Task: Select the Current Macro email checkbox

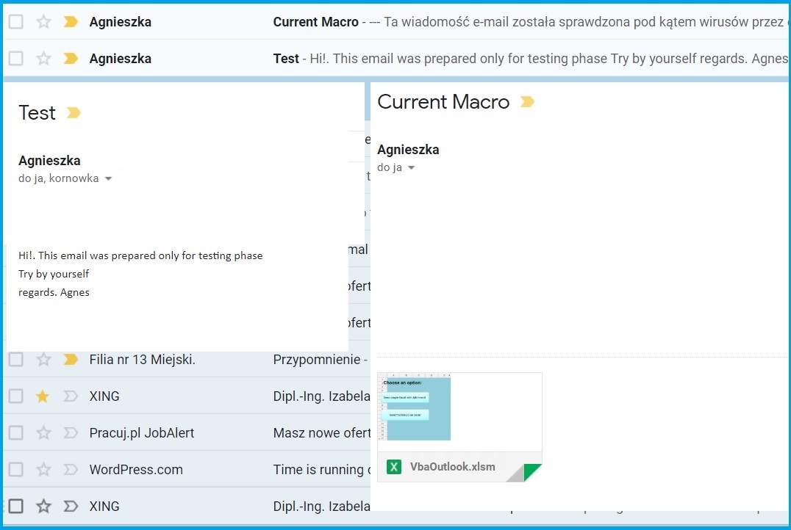Action: point(15,22)
